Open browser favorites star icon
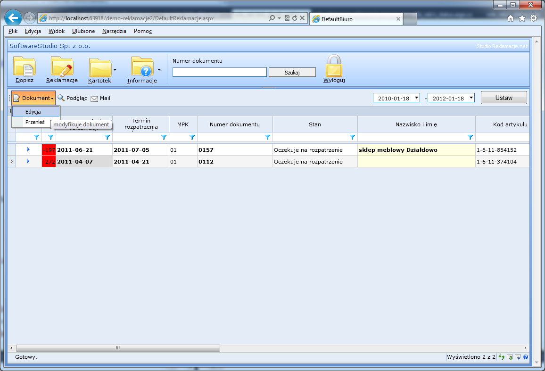Viewport: 545px width, 371px height. [x=522, y=18]
